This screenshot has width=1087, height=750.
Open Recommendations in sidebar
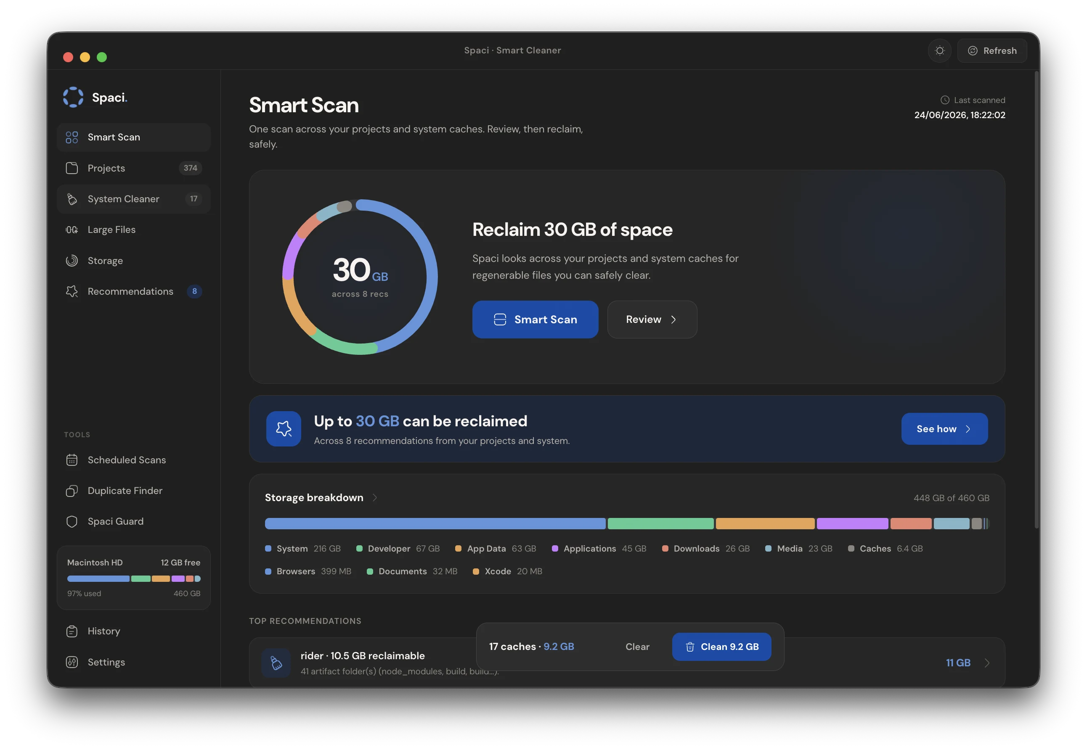[133, 291]
